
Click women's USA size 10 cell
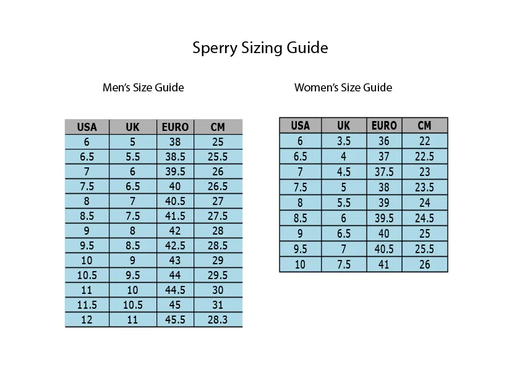pyautogui.click(x=301, y=264)
